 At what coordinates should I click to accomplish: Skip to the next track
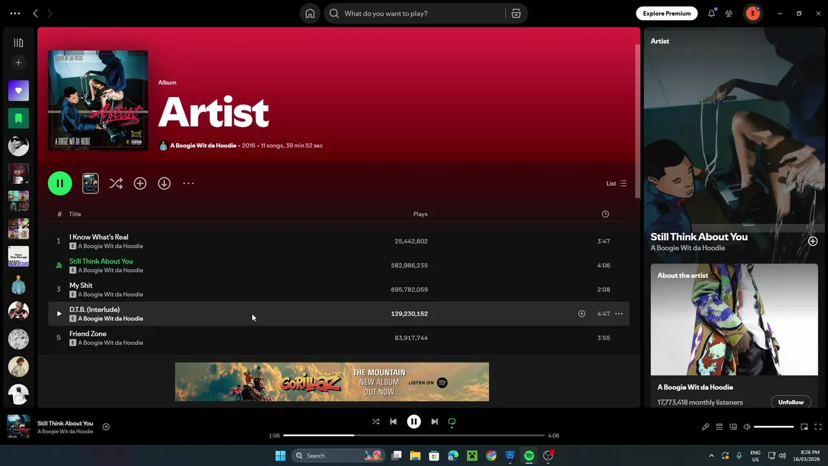435,421
